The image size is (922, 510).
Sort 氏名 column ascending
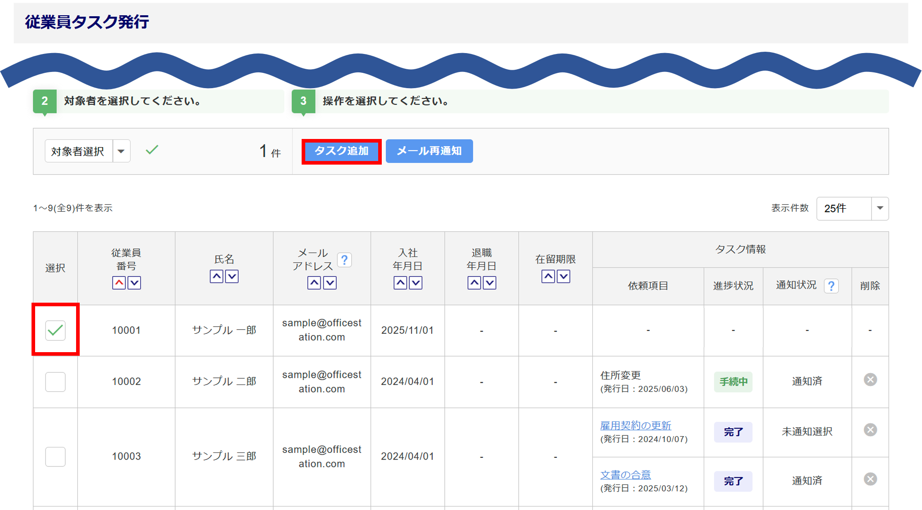point(217,276)
